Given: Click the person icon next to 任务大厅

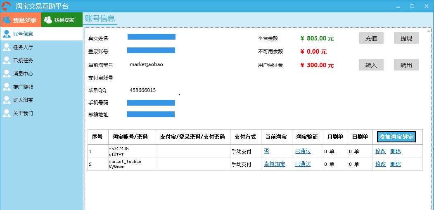Looking at the screenshot, I should click(x=6, y=47).
